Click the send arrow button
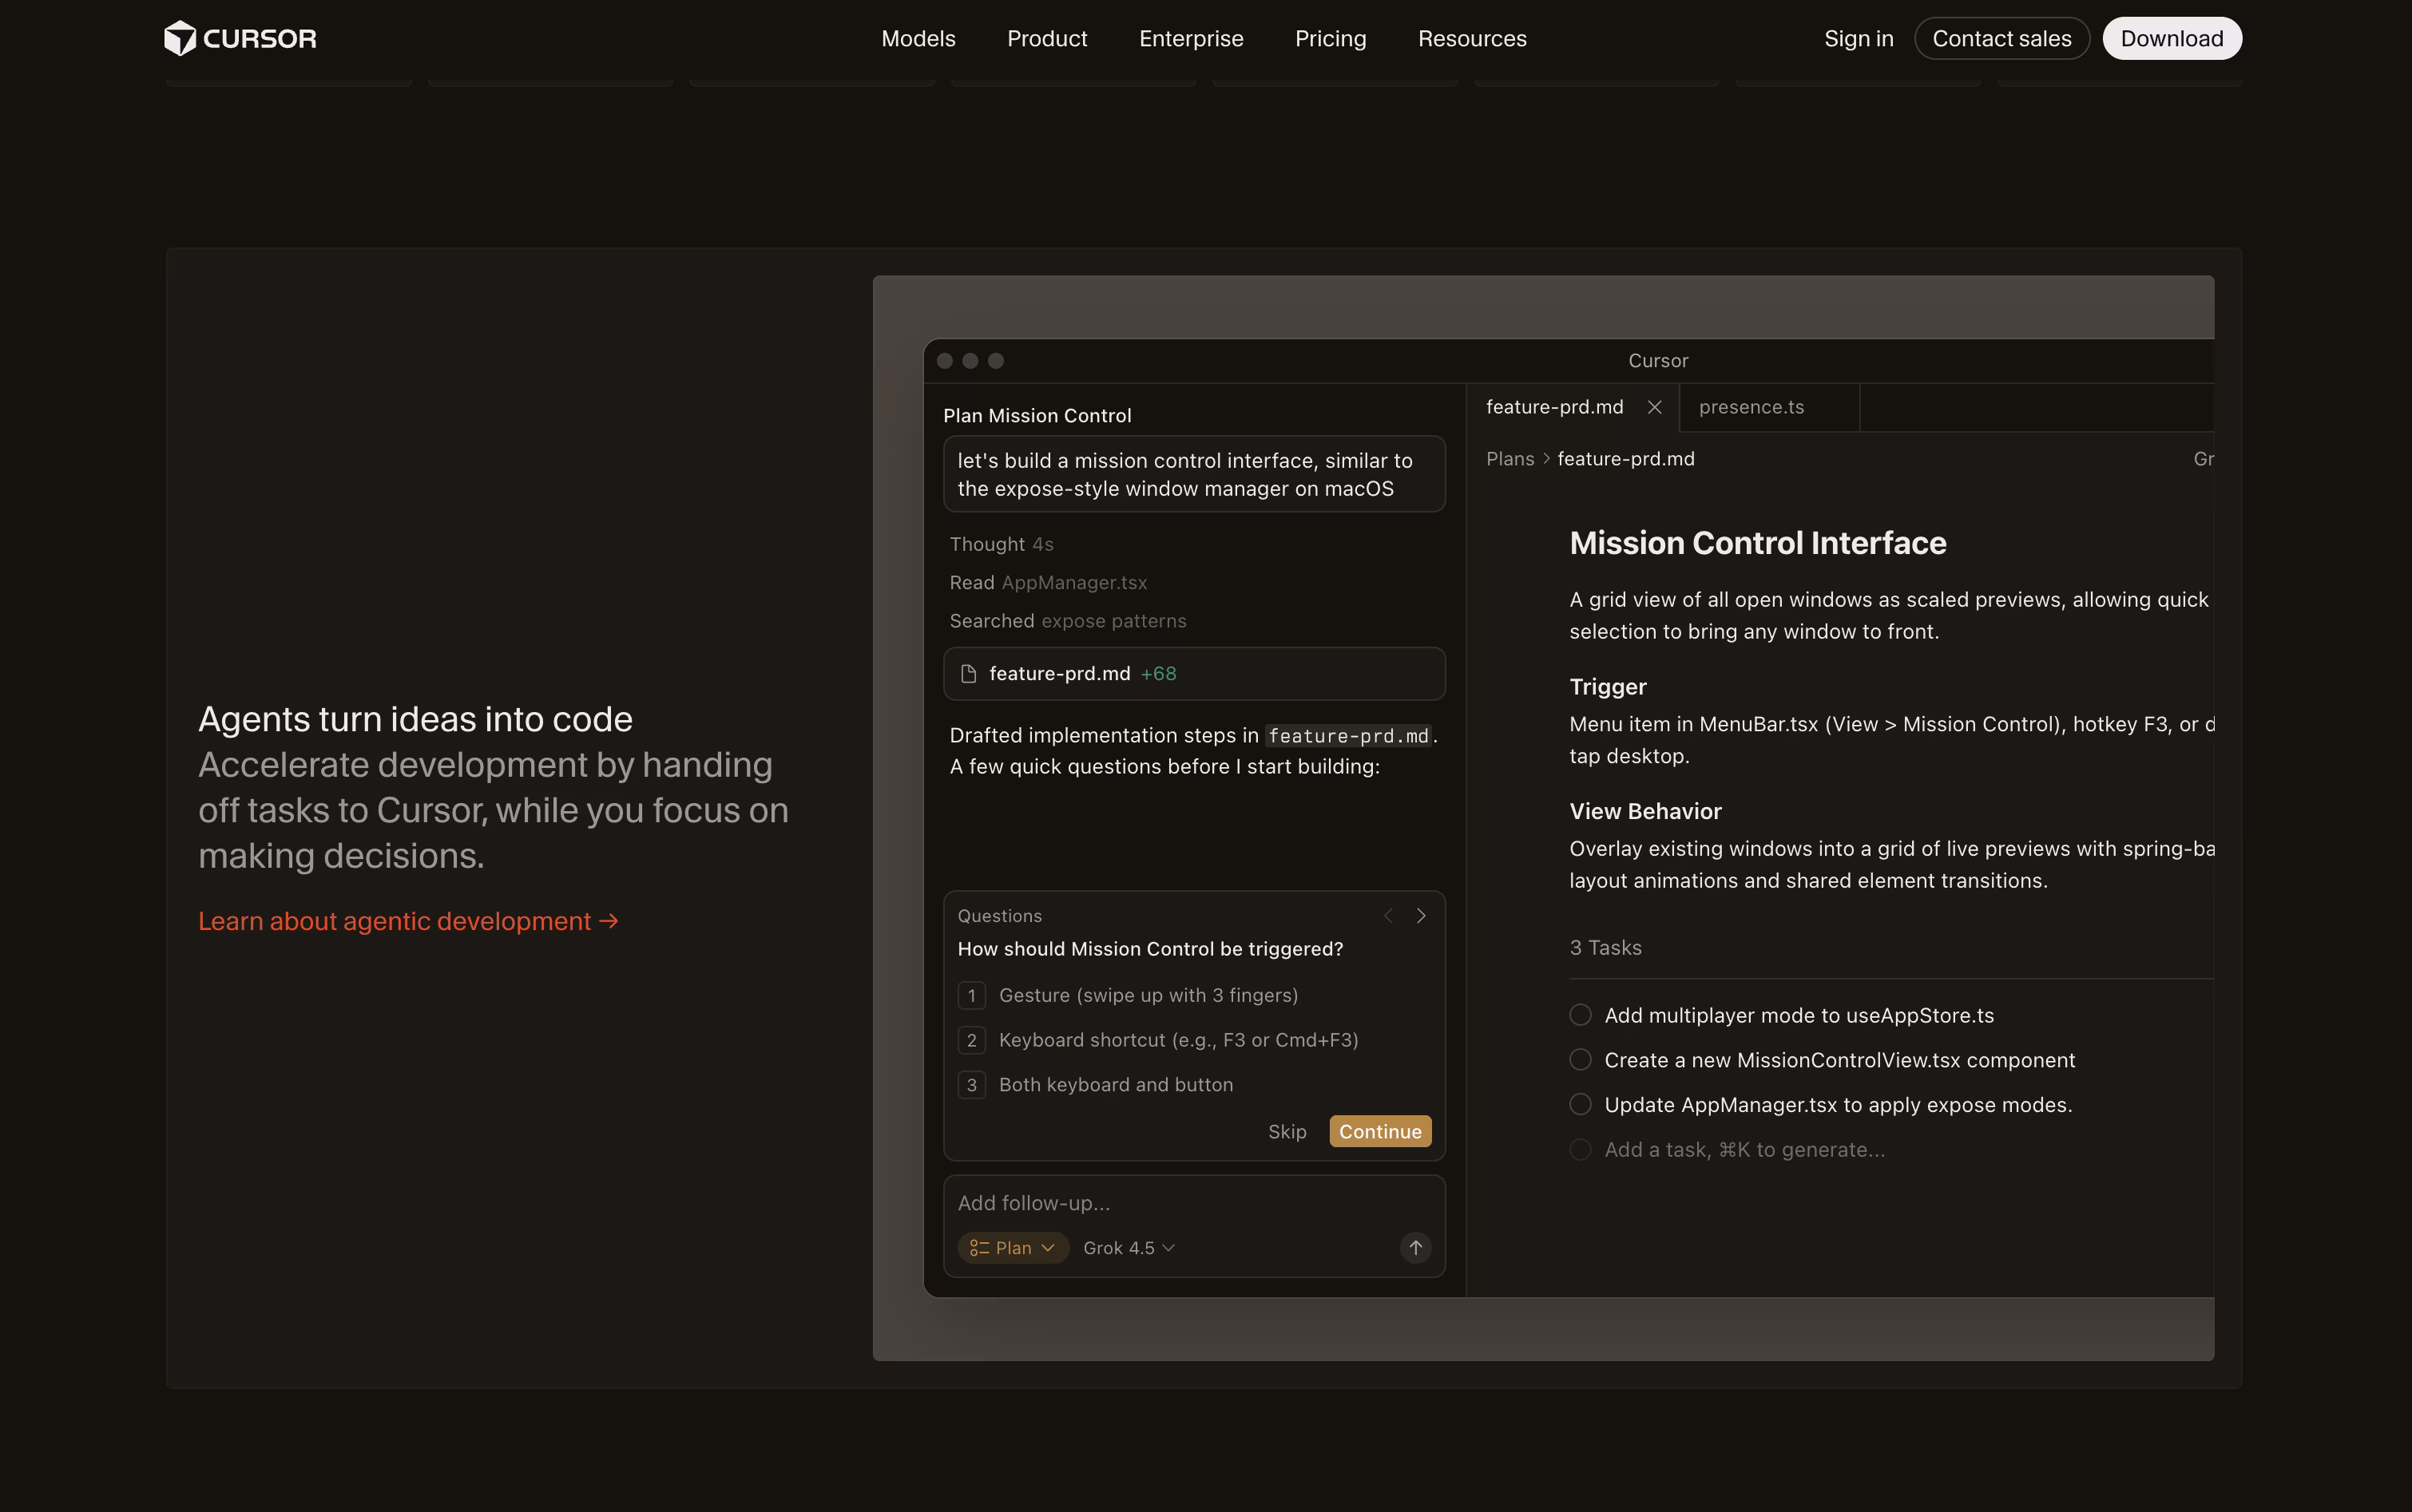2412x1512 pixels. (x=1414, y=1248)
